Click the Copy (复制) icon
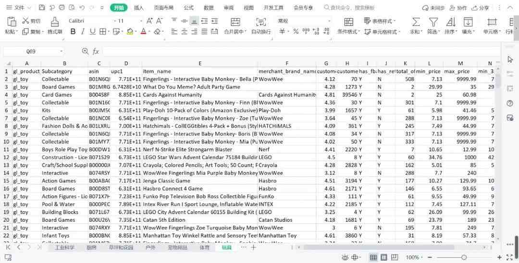Screen dimensions: 519x263 [25, 32]
